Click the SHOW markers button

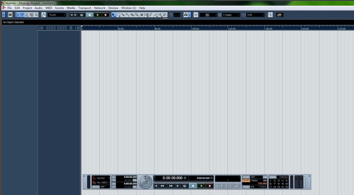tap(272, 177)
